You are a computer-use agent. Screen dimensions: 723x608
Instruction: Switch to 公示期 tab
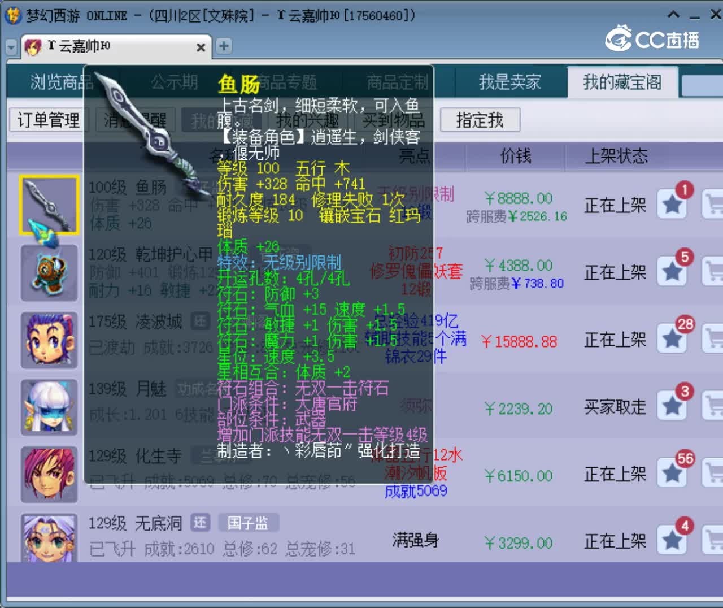pos(174,82)
